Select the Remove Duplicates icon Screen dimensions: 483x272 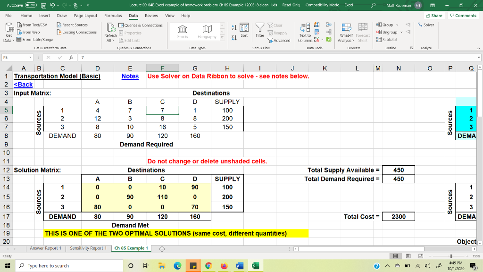(316, 31)
